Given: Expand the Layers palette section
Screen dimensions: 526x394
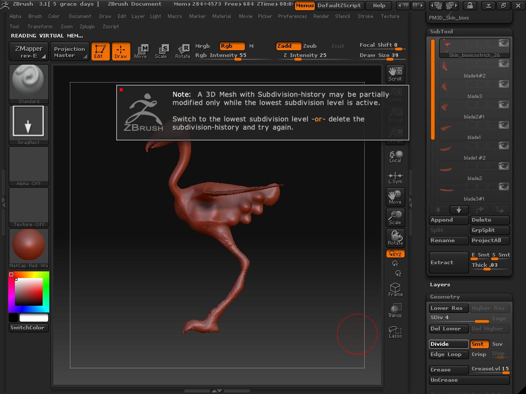Looking at the screenshot, I should (x=440, y=285).
